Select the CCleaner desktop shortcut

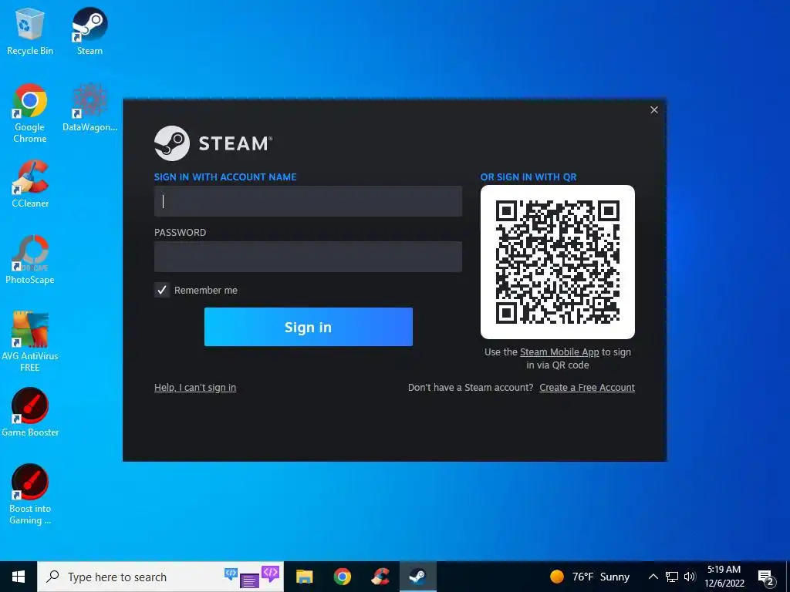30,183
